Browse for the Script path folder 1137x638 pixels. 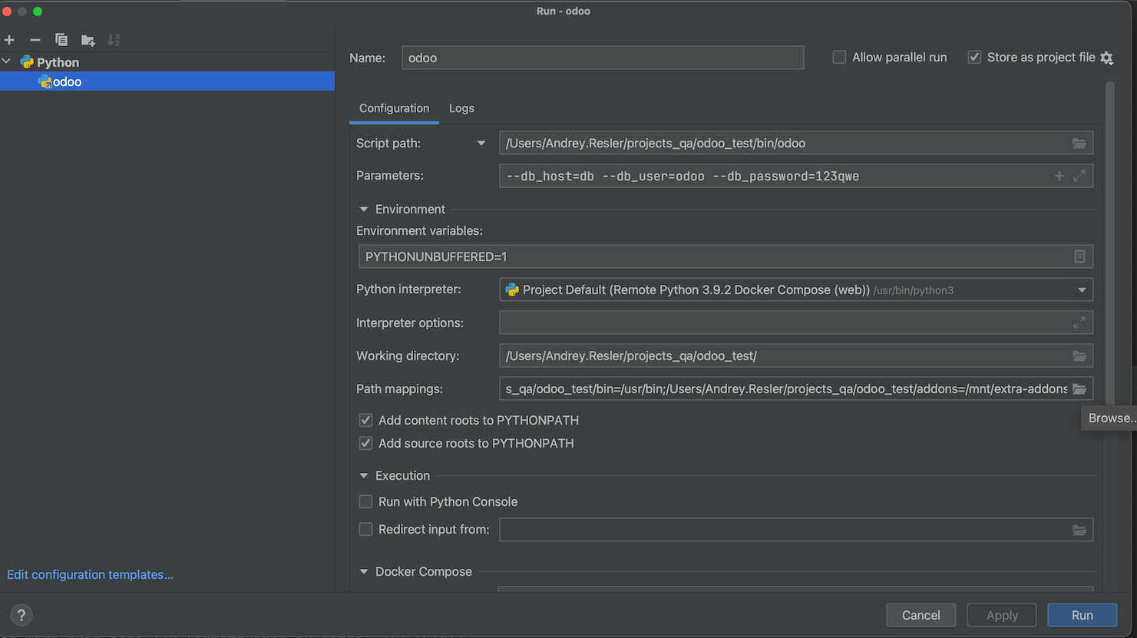pos(1079,144)
